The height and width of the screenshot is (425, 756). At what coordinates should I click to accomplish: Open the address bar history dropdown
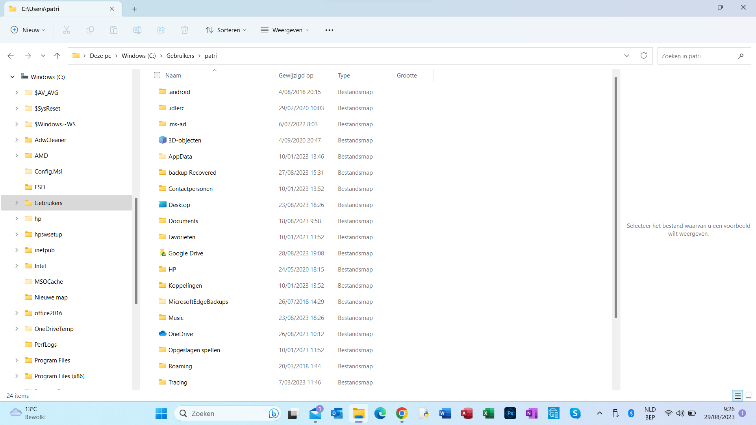(x=627, y=55)
